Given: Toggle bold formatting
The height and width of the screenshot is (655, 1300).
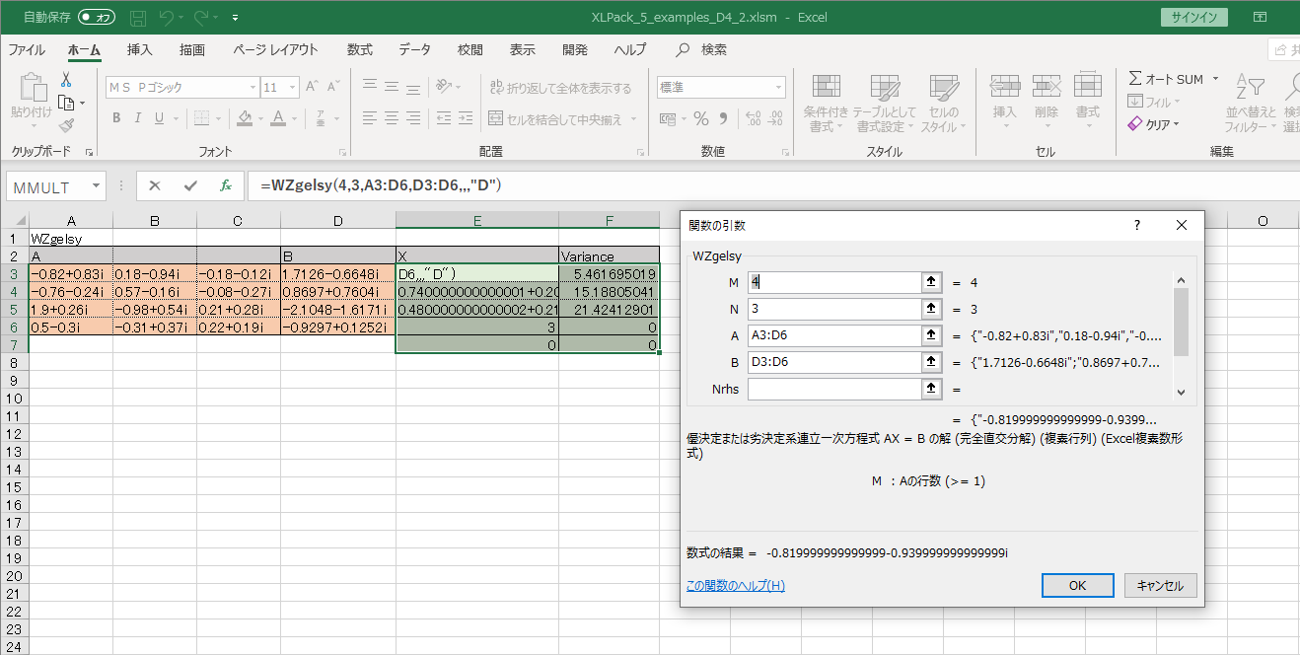Looking at the screenshot, I should (x=115, y=118).
